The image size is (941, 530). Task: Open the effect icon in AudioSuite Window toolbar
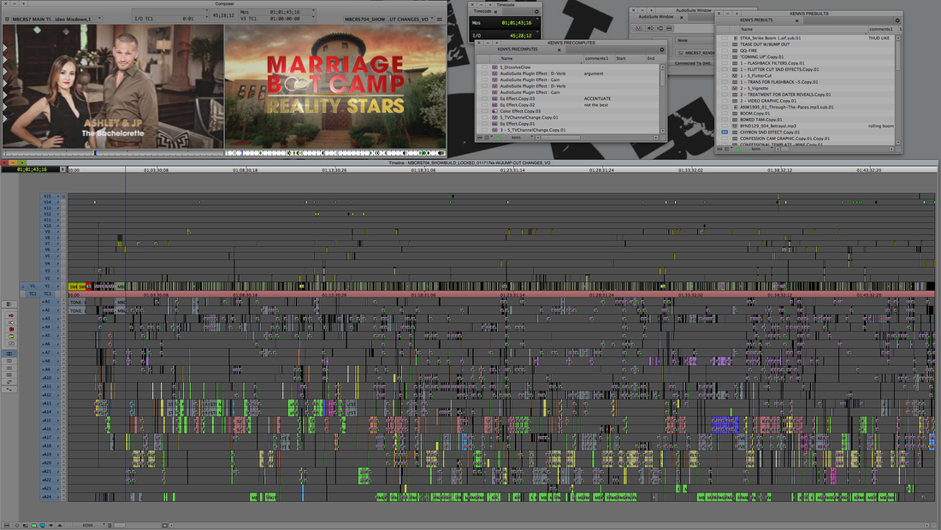pos(638,28)
